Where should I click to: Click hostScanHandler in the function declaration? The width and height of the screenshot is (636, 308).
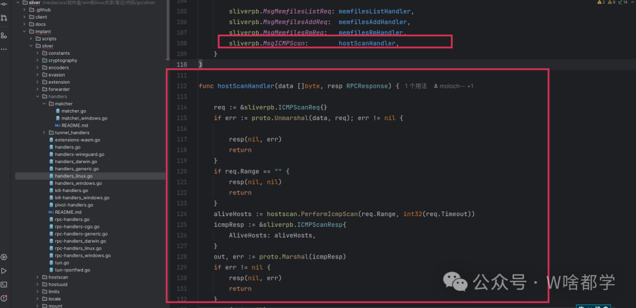[x=246, y=86]
